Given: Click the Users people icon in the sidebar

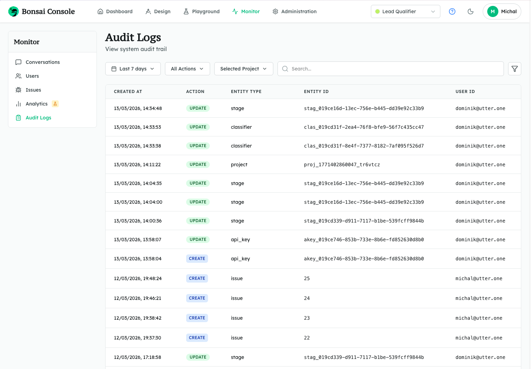Looking at the screenshot, I should pyautogui.click(x=18, y=76).
